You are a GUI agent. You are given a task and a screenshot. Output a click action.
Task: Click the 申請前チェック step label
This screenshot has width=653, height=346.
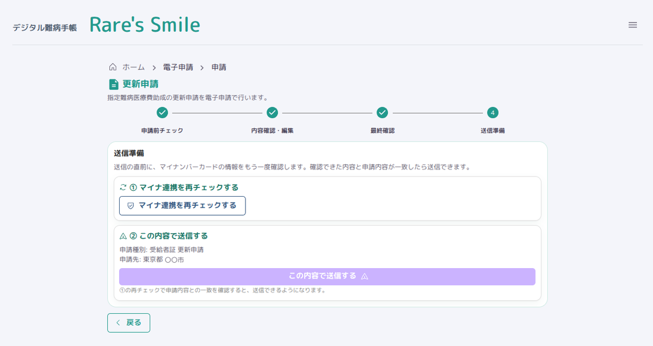(162, 131)
